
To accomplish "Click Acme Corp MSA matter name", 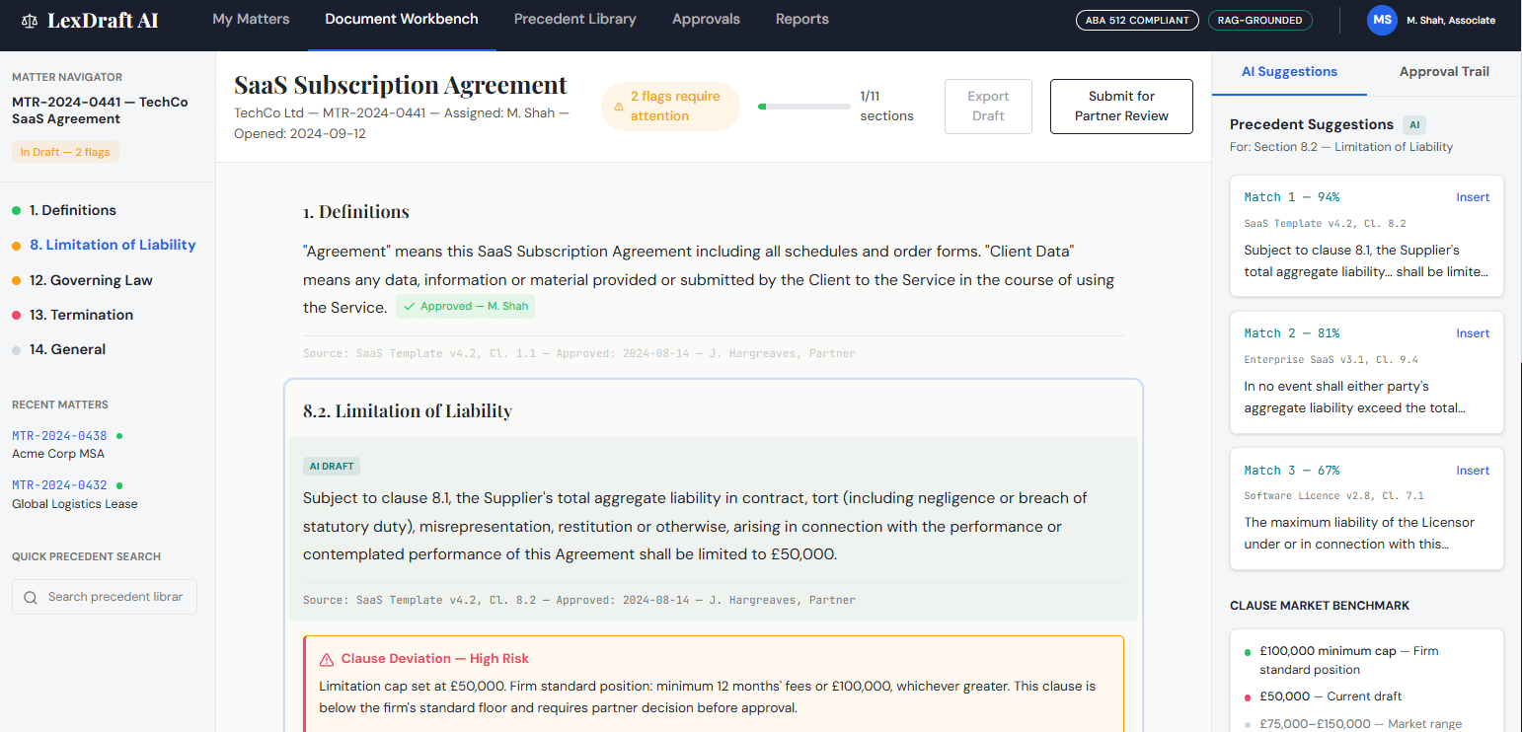I will [58, 454].
